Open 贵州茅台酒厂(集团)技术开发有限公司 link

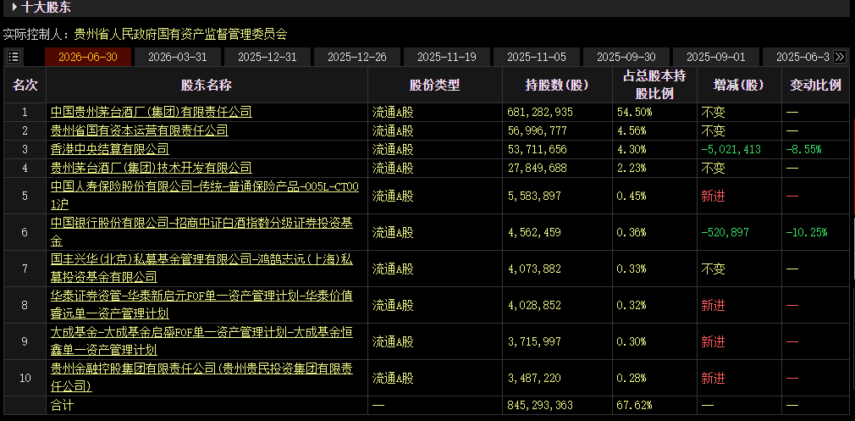tap(152, 168)
